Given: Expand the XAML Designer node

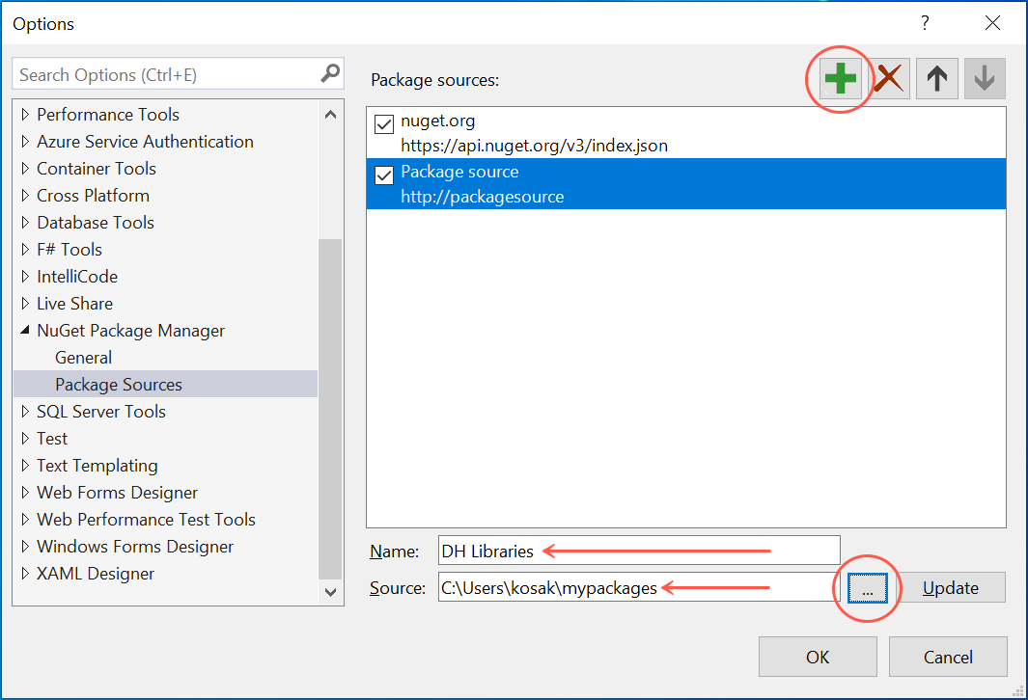Looking at the screenshot, I should point(25,574).
